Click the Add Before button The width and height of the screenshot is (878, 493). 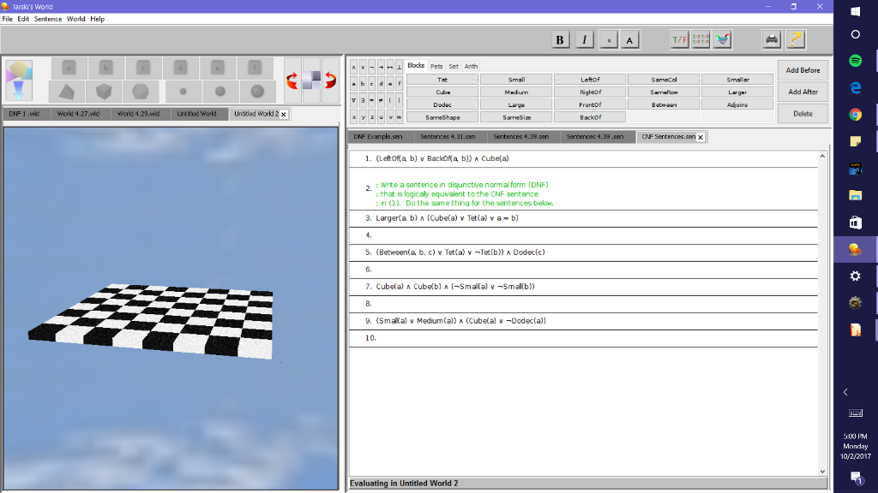point(803,70)
